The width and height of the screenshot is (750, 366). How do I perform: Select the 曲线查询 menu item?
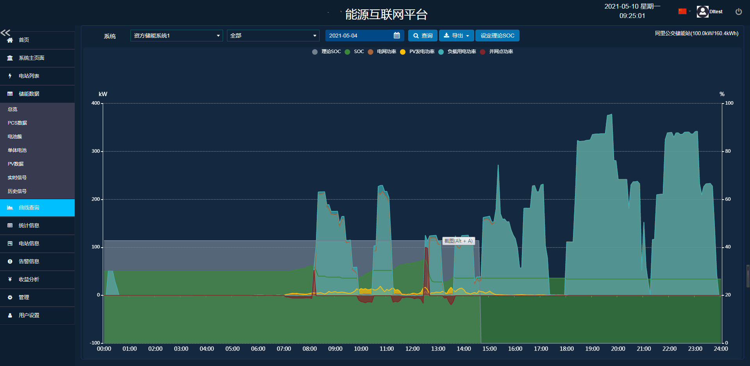29,208
